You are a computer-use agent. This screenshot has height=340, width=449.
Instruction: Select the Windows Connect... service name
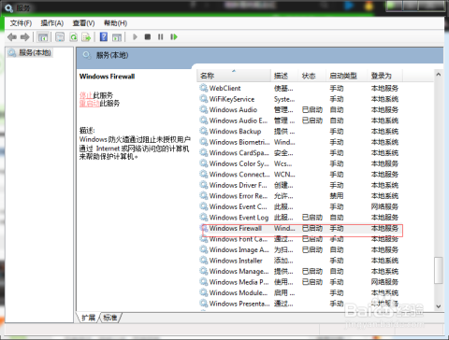click(239, 175)
